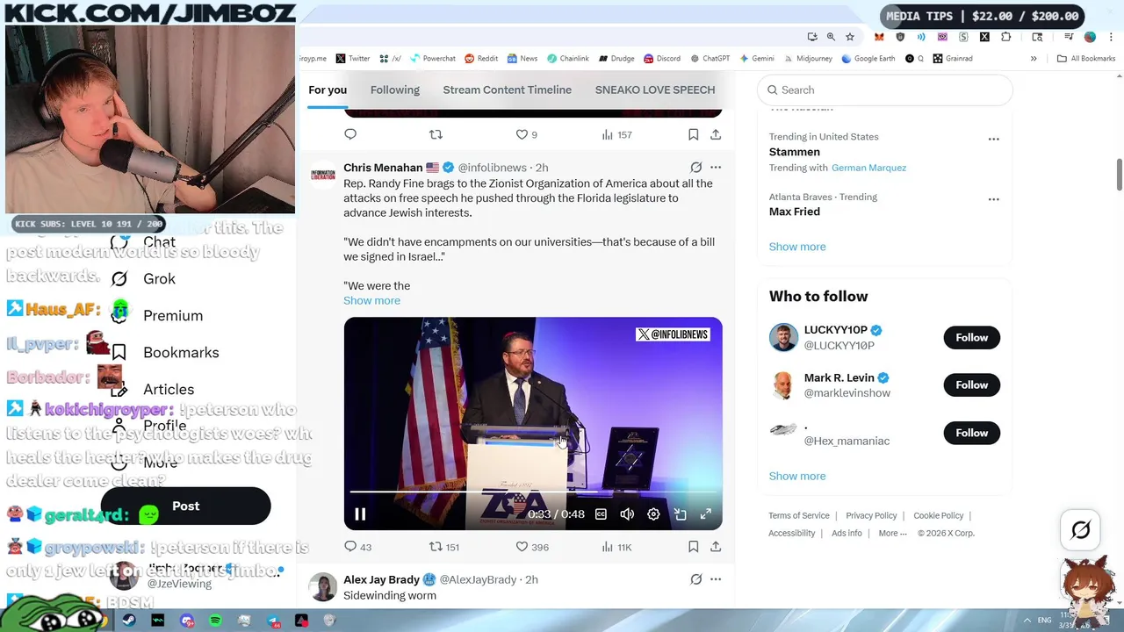Follow Mark R. Levin
This screenshot has height=632, width=1124.
point(972,384)
